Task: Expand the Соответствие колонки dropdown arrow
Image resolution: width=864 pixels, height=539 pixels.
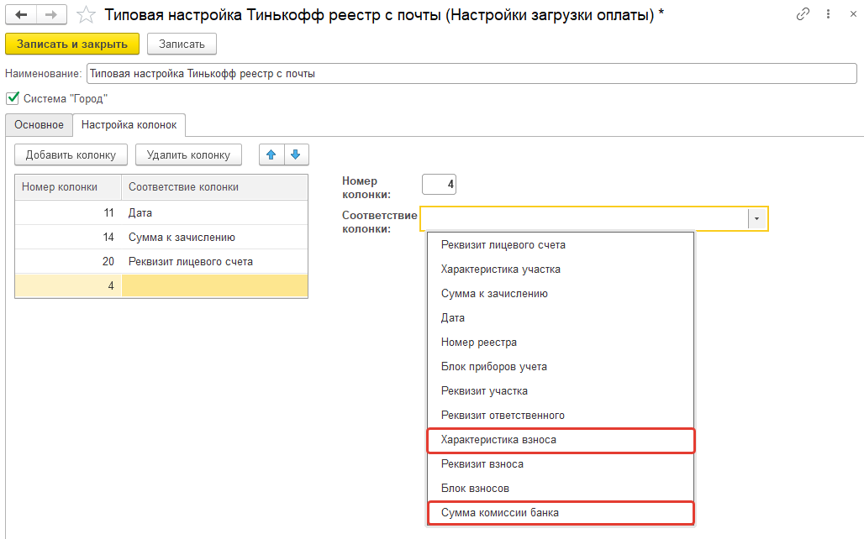Action: (x=756, y=218)
